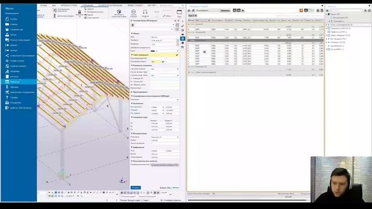
Task: Expand Проект node in categories tree
Action: [x=327, y=14]
